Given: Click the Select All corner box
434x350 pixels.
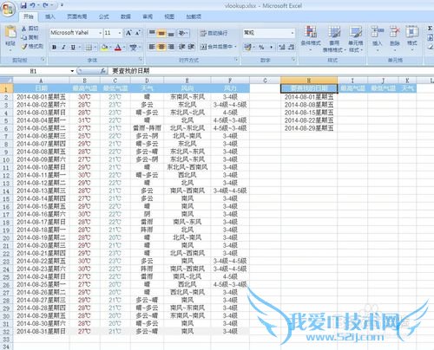Looking at the screenshot, I should 6,80.
